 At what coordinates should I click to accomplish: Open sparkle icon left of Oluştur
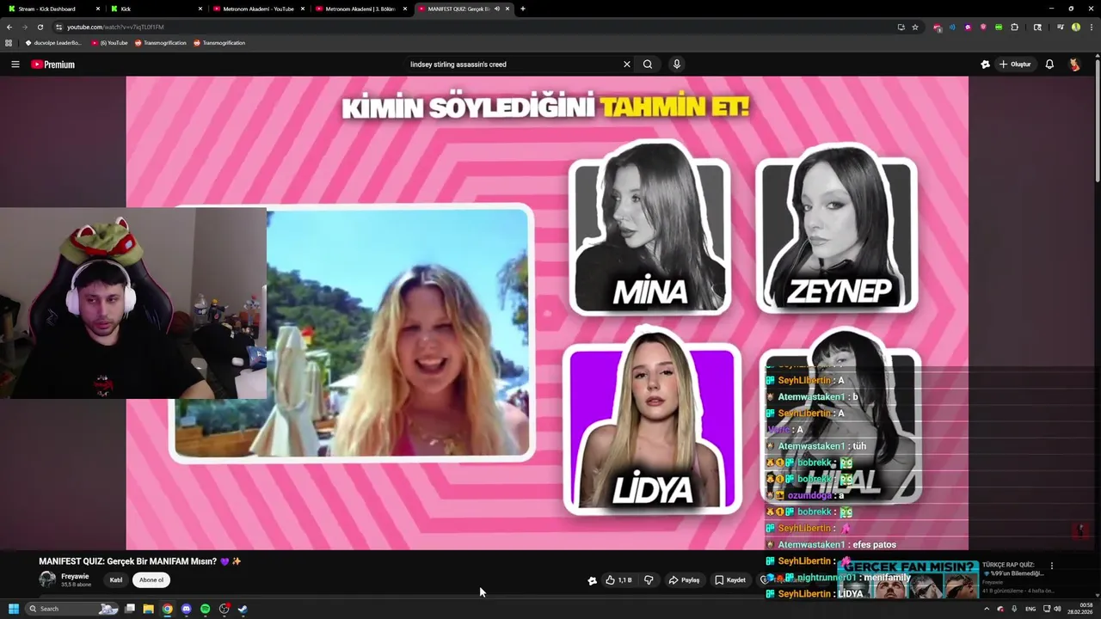pos(985,64)
